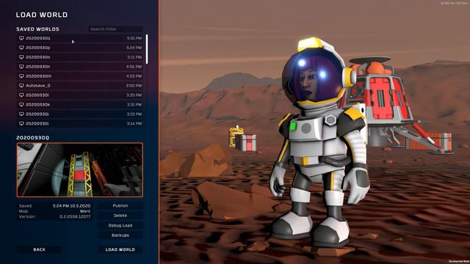The image size is (470, 264).
Task: Click the saved worlds list scrollbar
Action: pos(147,49)
